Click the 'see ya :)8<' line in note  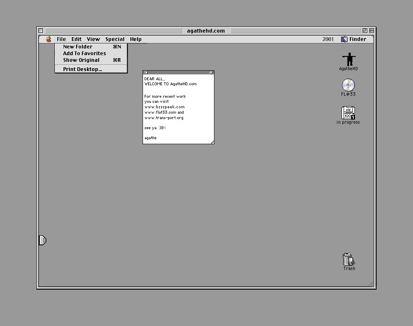pos(155,128)
